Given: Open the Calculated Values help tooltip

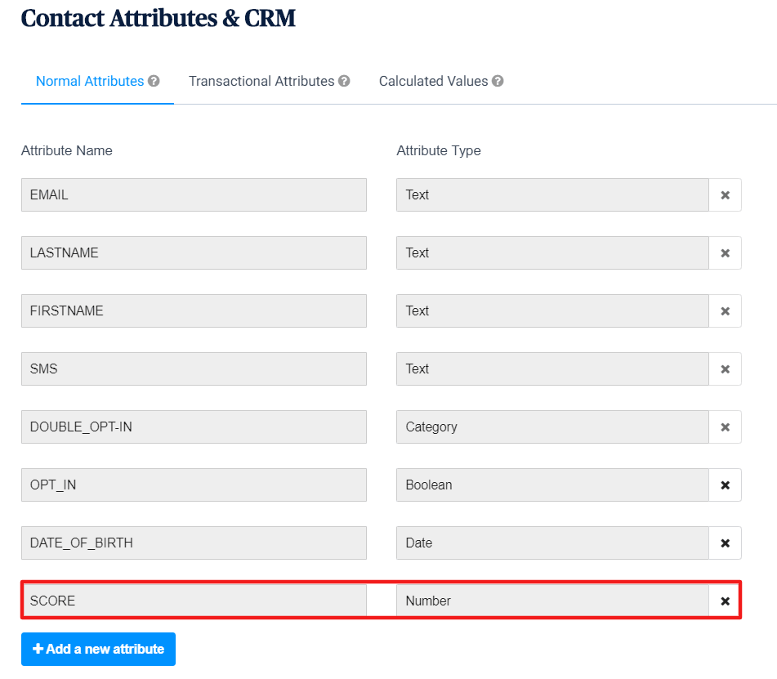Looking at the screenshot, I should 498,82.
